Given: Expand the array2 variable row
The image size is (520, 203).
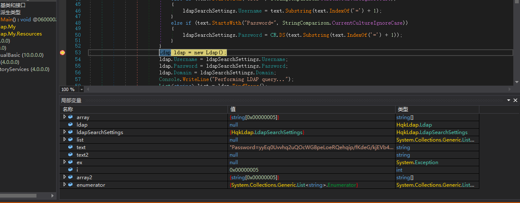Looking at the screenshot, I should [x=65, y=178].
